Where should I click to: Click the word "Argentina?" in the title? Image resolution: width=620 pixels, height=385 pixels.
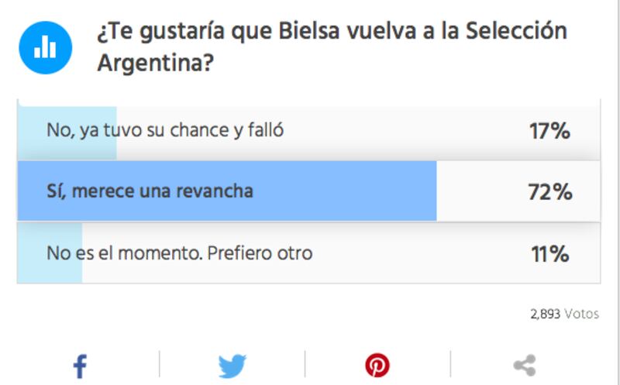[156, 63]
